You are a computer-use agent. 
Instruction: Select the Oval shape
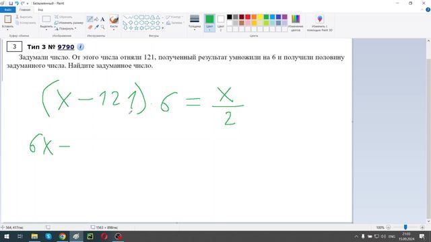tap(136, 17)
